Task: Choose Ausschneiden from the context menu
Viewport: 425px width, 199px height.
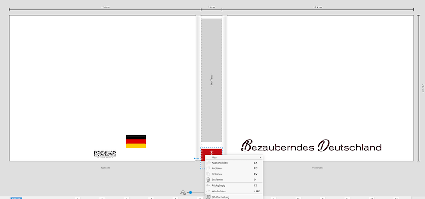Action: (234, 163)
